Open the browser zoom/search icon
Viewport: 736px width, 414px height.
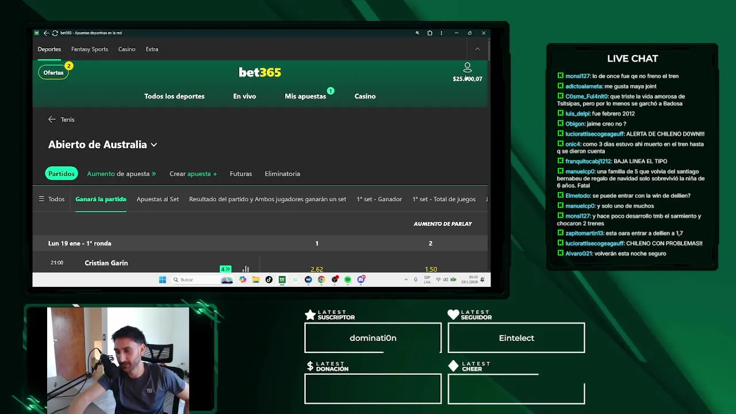click(417, 33)
